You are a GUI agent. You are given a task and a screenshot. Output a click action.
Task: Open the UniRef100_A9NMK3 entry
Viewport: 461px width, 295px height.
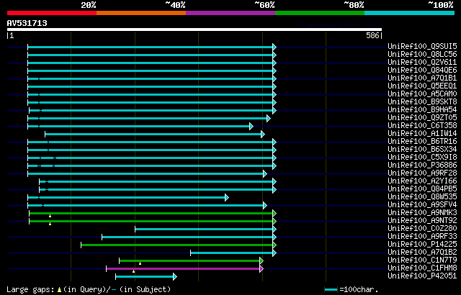[x=422, y=213]
